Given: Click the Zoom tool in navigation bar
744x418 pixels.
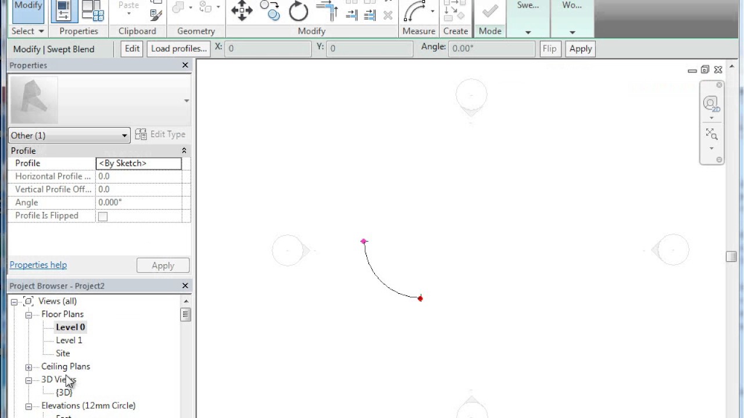Looking at the screenshot, I should (711, 135).
